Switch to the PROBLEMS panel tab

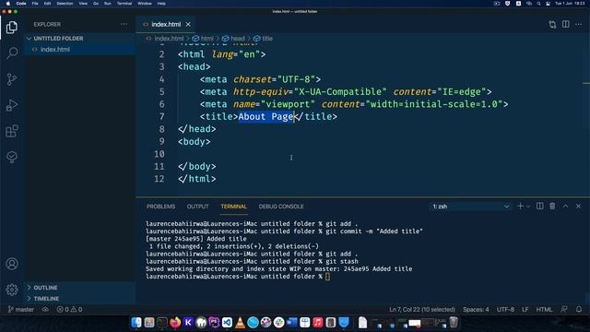pos(160,207)
